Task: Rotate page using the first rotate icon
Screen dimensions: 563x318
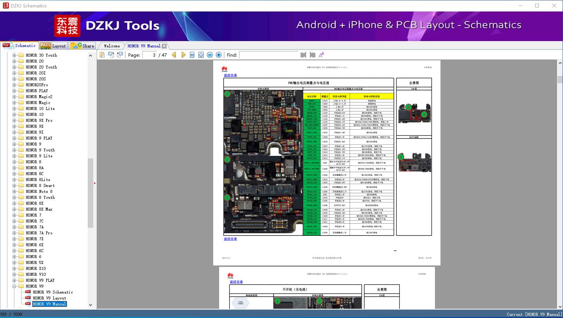Action: point(111,55)
